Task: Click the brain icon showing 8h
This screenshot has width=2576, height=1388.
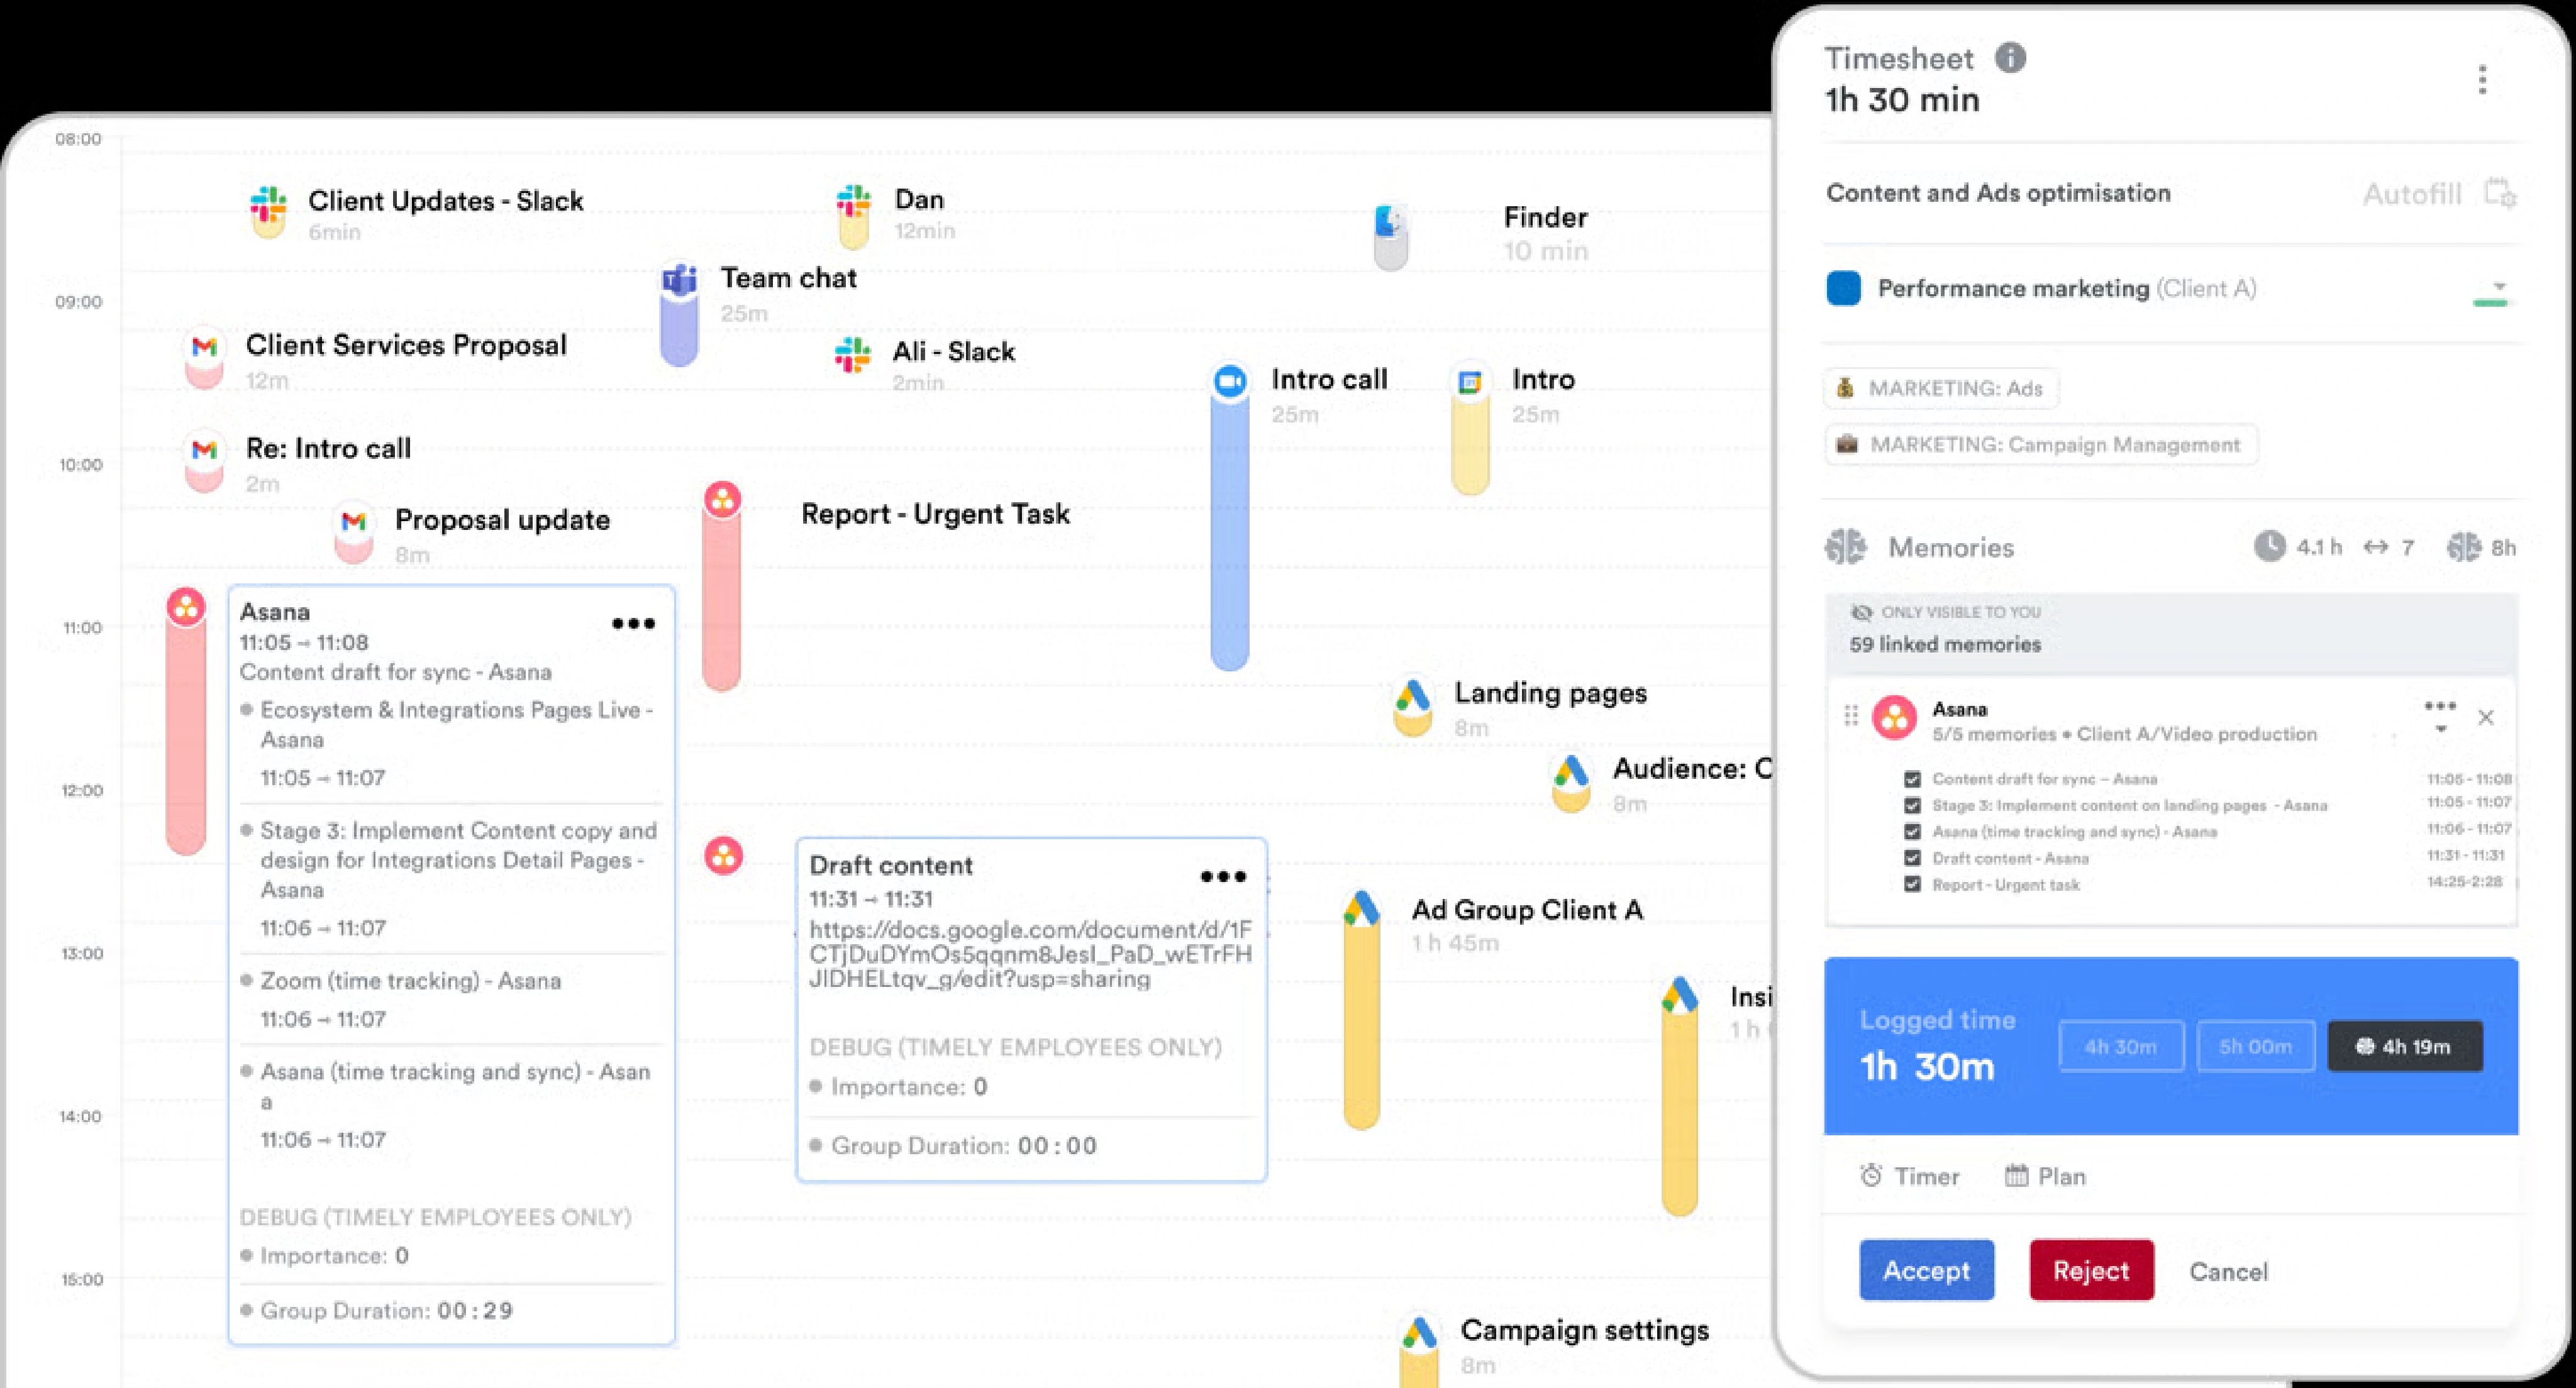Action: tap(2463, 547)
